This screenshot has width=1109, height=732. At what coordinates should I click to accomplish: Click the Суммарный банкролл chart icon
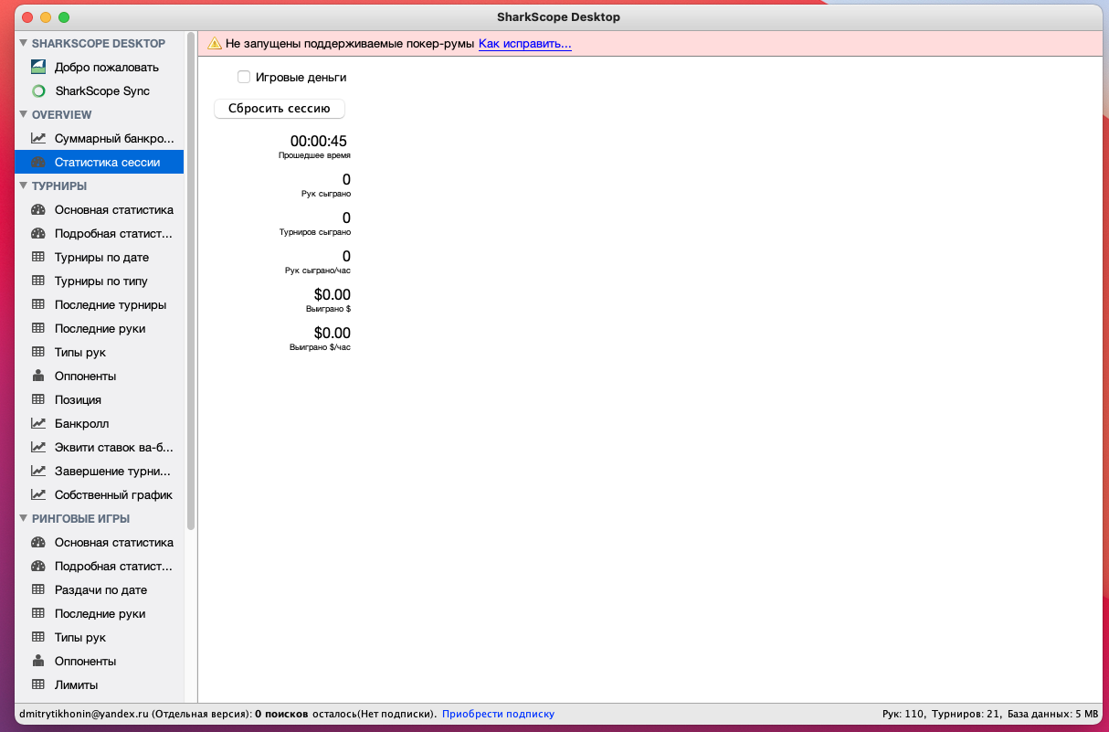click(x=38, y=138)
